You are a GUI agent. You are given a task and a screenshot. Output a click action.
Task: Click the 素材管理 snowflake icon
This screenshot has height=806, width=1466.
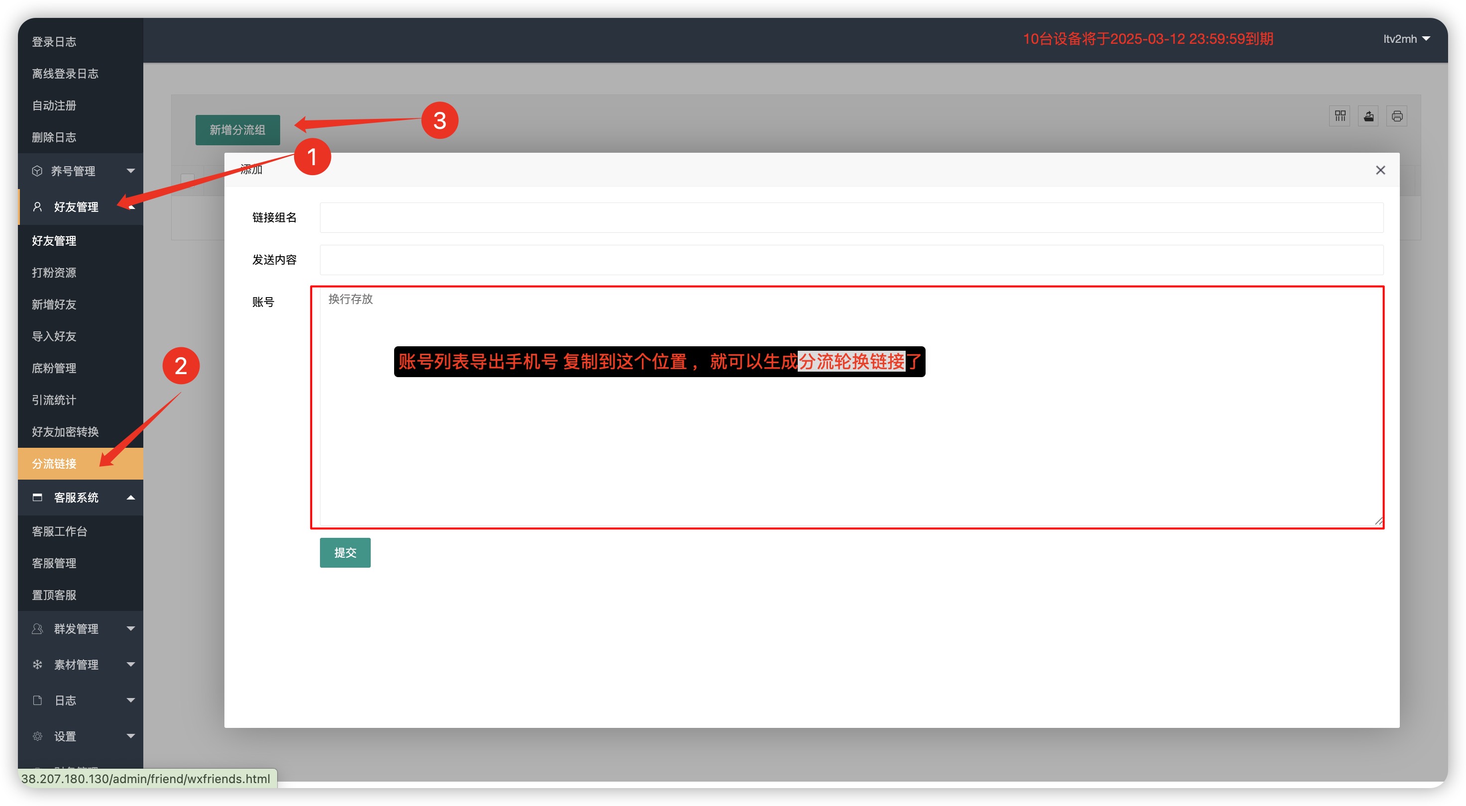click(x=37, y=664)
